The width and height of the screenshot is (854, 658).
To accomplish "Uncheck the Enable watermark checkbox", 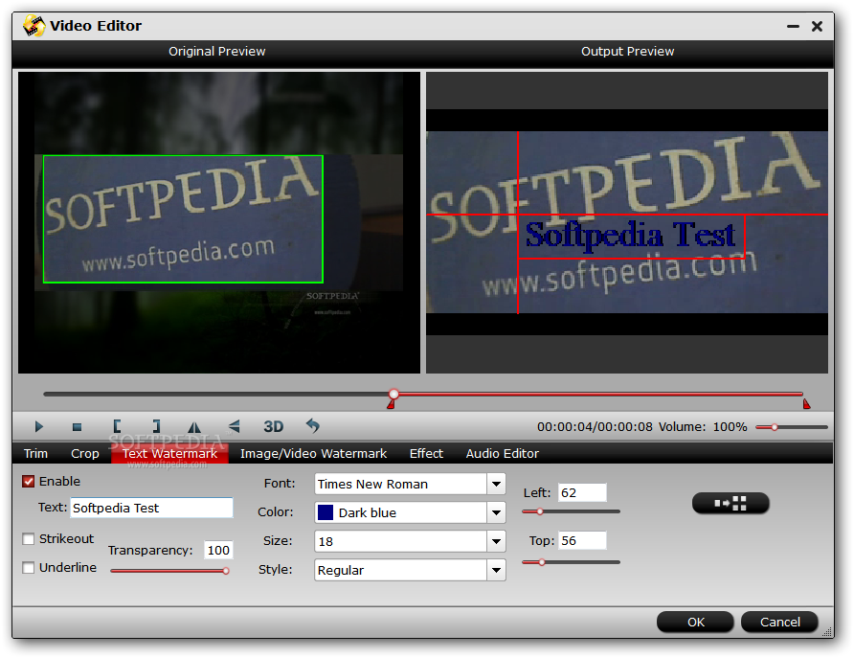I will (29, 482).
